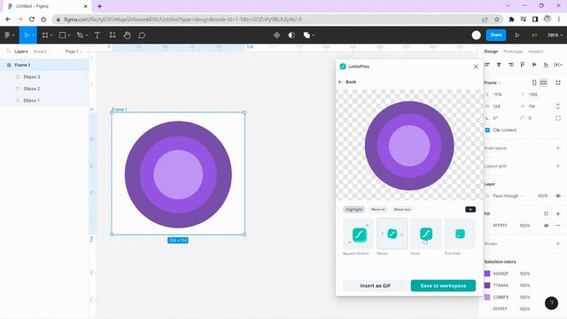Screen dimensions: 567x319
Task: Select the Hand tool
Action: [x=127, y=35]
